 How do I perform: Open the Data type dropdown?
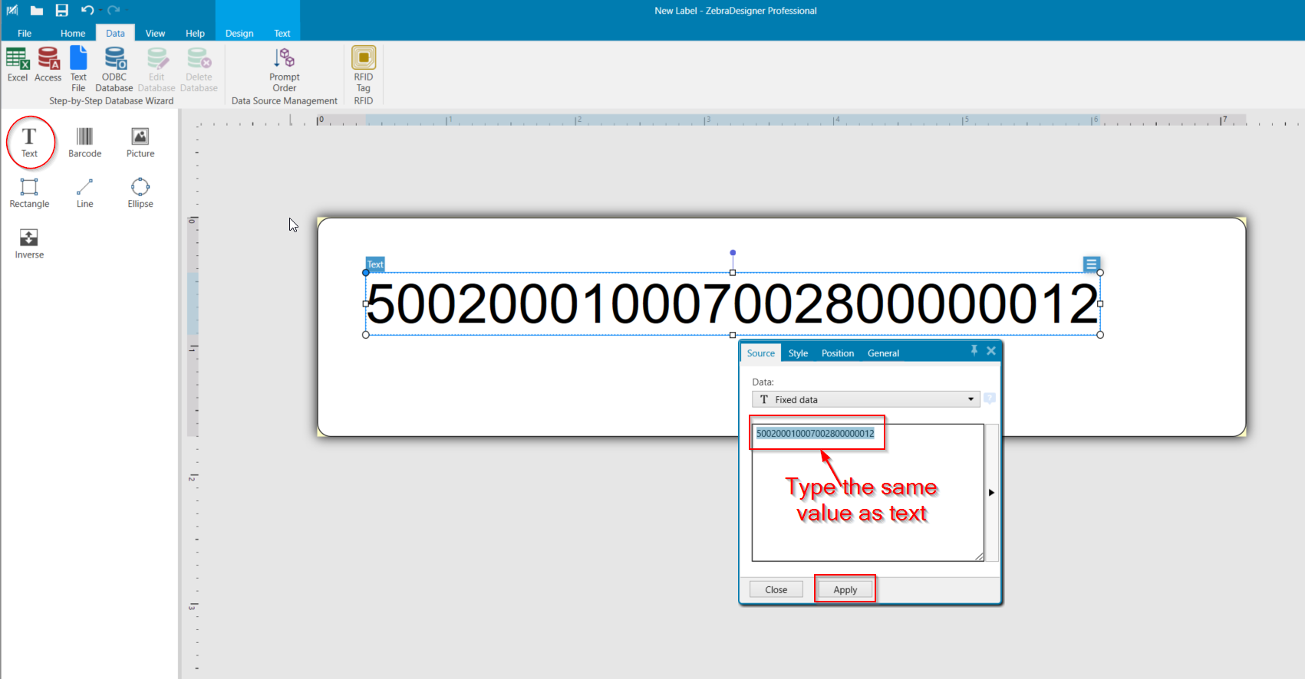click(x=865, y=399)
